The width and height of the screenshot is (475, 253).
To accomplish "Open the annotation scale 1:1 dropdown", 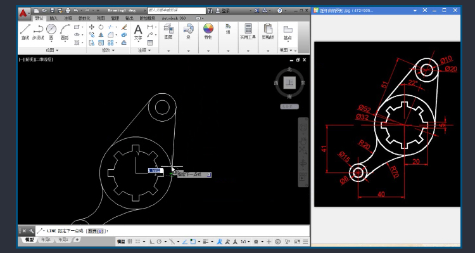I will click(245, 242).
